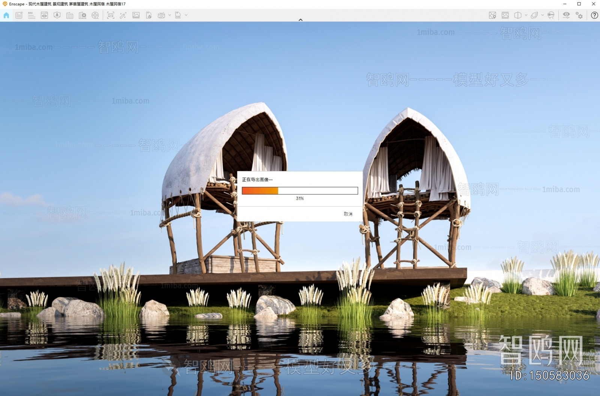Toggle the visual settings eye icon
The width and height of the screenshot is (600, 396).
point(566,15)
